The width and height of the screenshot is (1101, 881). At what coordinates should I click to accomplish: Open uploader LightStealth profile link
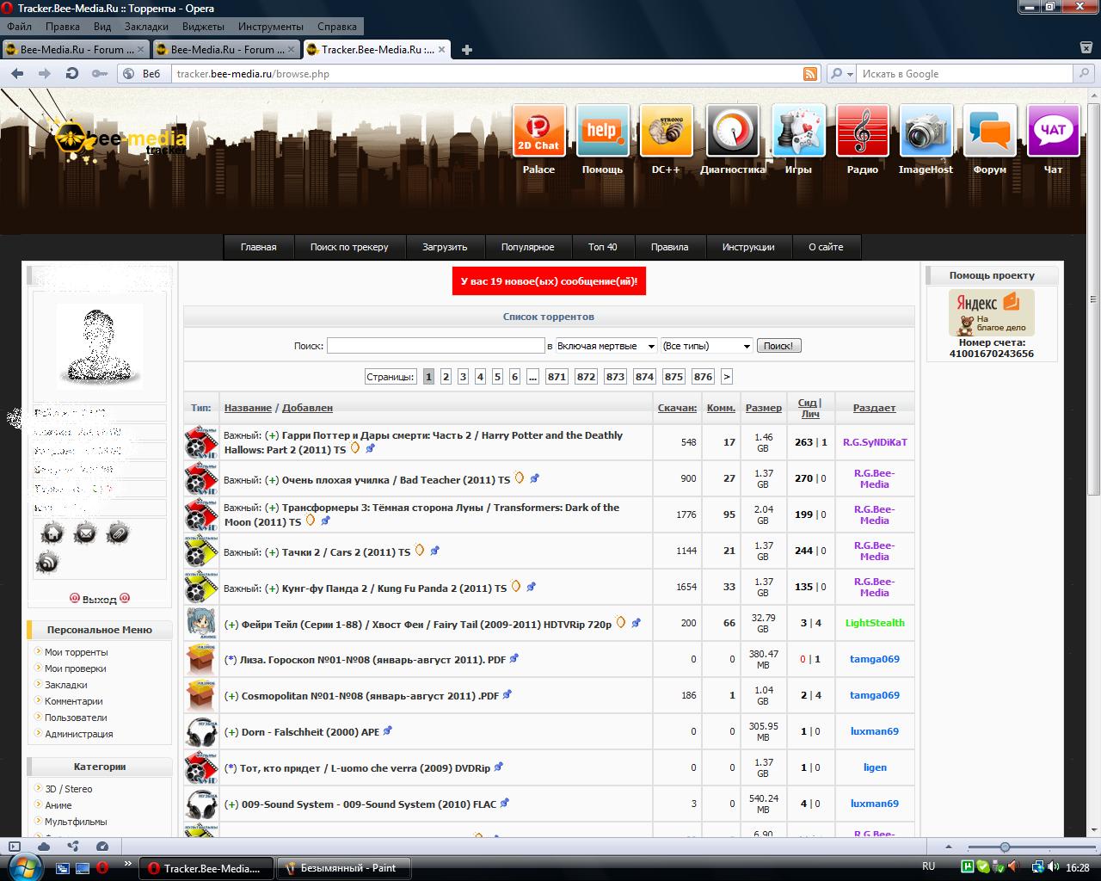pyautogui.click(x=875, y=623)
